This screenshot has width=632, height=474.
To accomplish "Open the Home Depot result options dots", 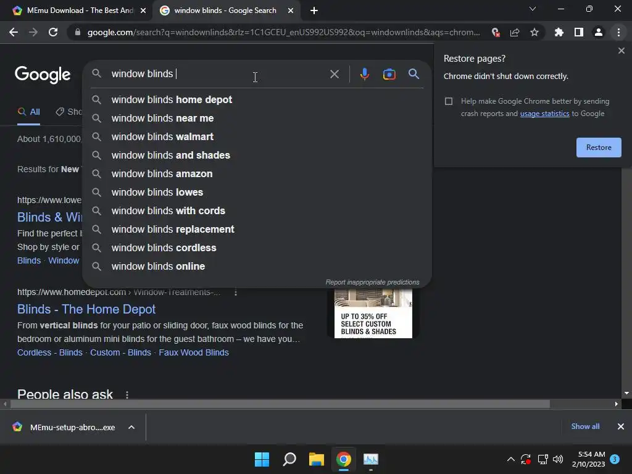I will pyautogui.click(x=236, y=292).
